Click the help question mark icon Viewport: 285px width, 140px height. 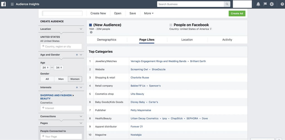[282, 4]
